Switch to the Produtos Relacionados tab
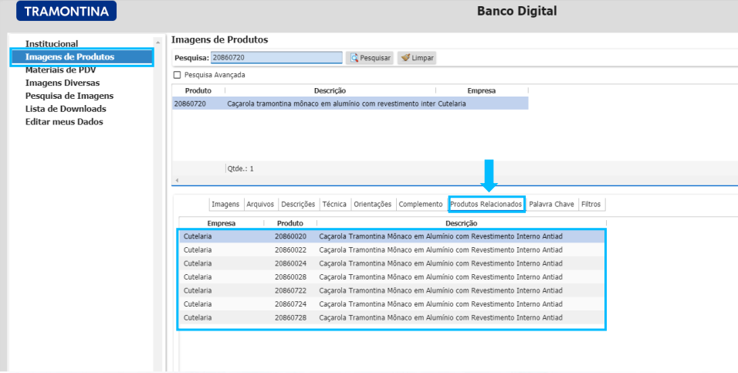 [486, 205]
